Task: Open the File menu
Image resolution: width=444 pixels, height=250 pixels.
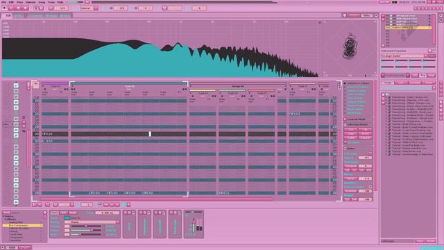Action: 3,2
